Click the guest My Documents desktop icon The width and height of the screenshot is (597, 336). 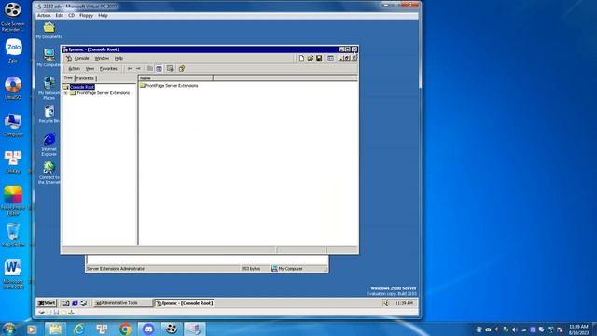click(x=49, y=30)
